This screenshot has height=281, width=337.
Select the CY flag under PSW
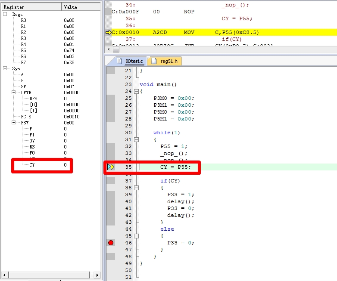click(47, 165)
